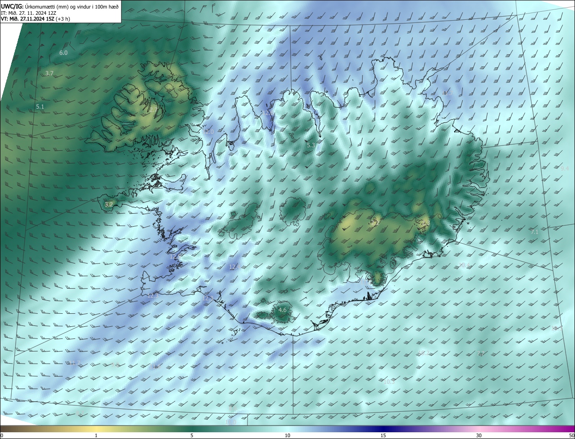The height and width of the screenshot is (439, 575).
Task: Click the map value '12.0'
Action: pos(209,132)
